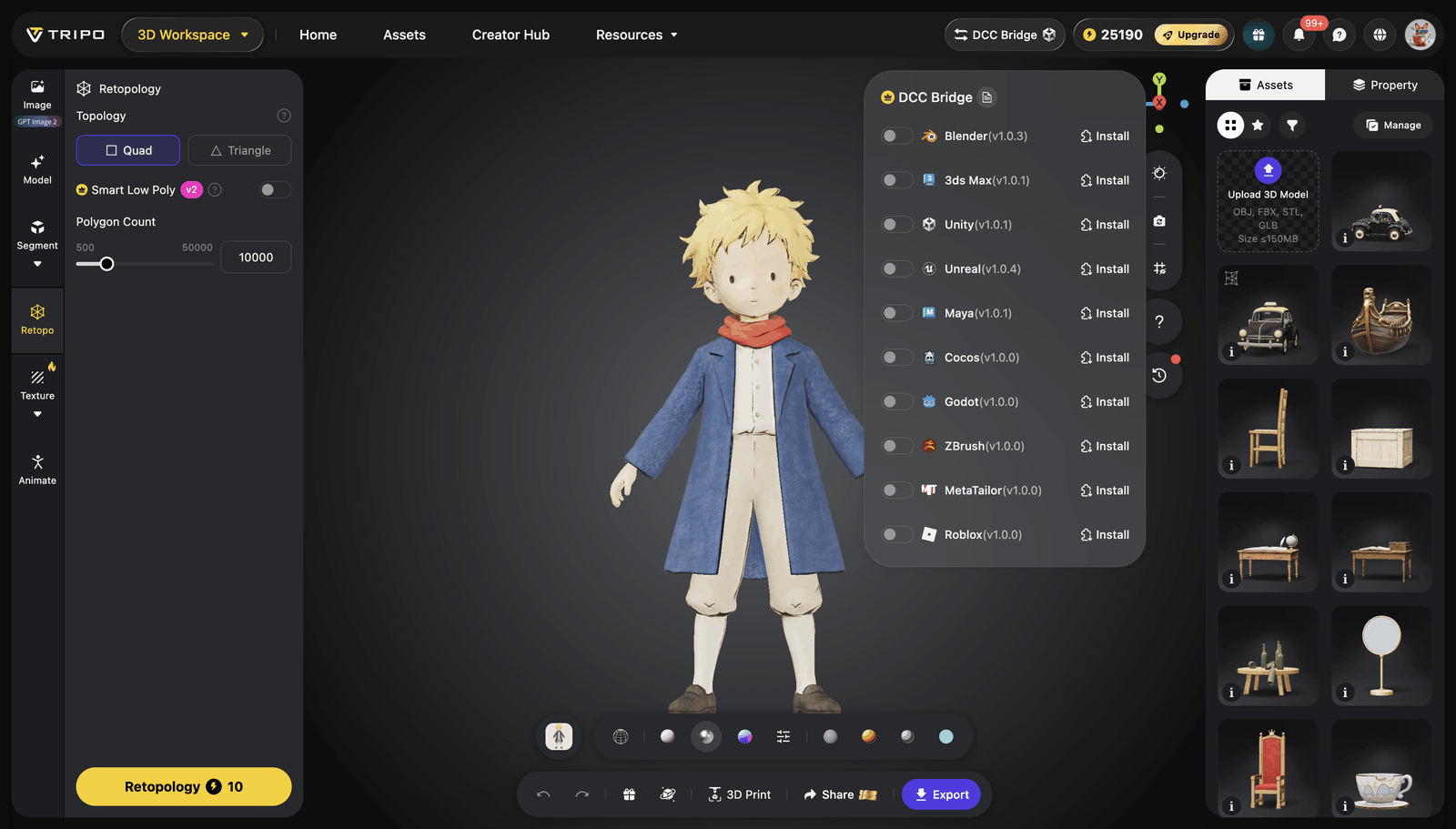1456x829 pixels.
Task: Open the Segment tool
Action: pyautogui.click(x=37, y=235)
